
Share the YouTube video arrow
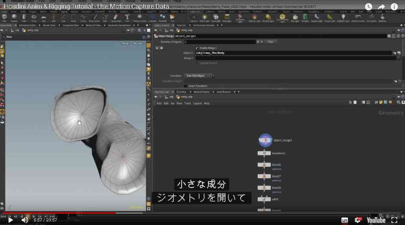(x=381, y=7)
